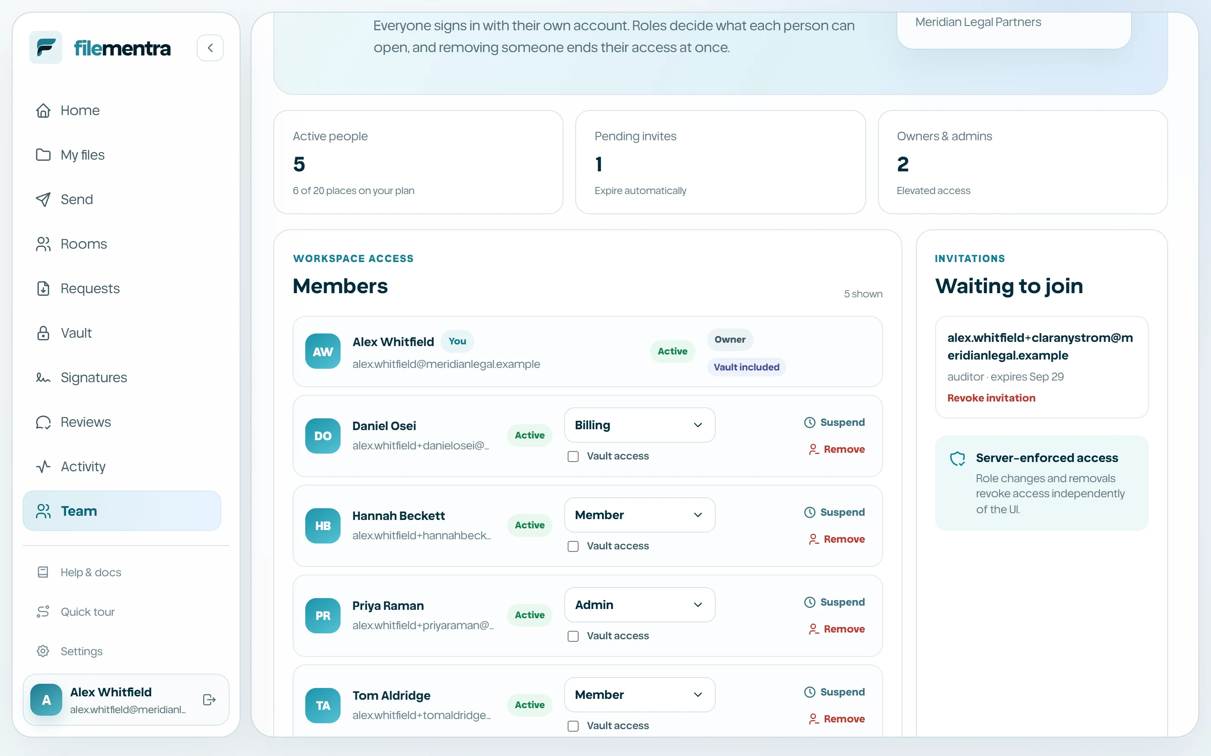Viewport: 1211px width, 756px height.
Task: Suspend Priya Raman
Action: click(834, 602)
